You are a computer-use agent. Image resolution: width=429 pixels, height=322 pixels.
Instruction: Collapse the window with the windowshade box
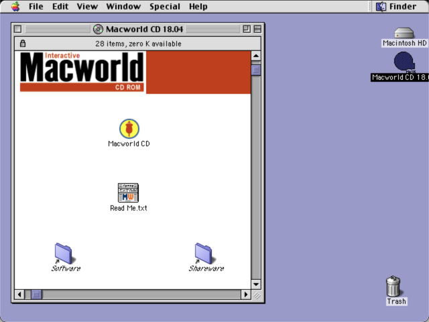pos(257,29)
